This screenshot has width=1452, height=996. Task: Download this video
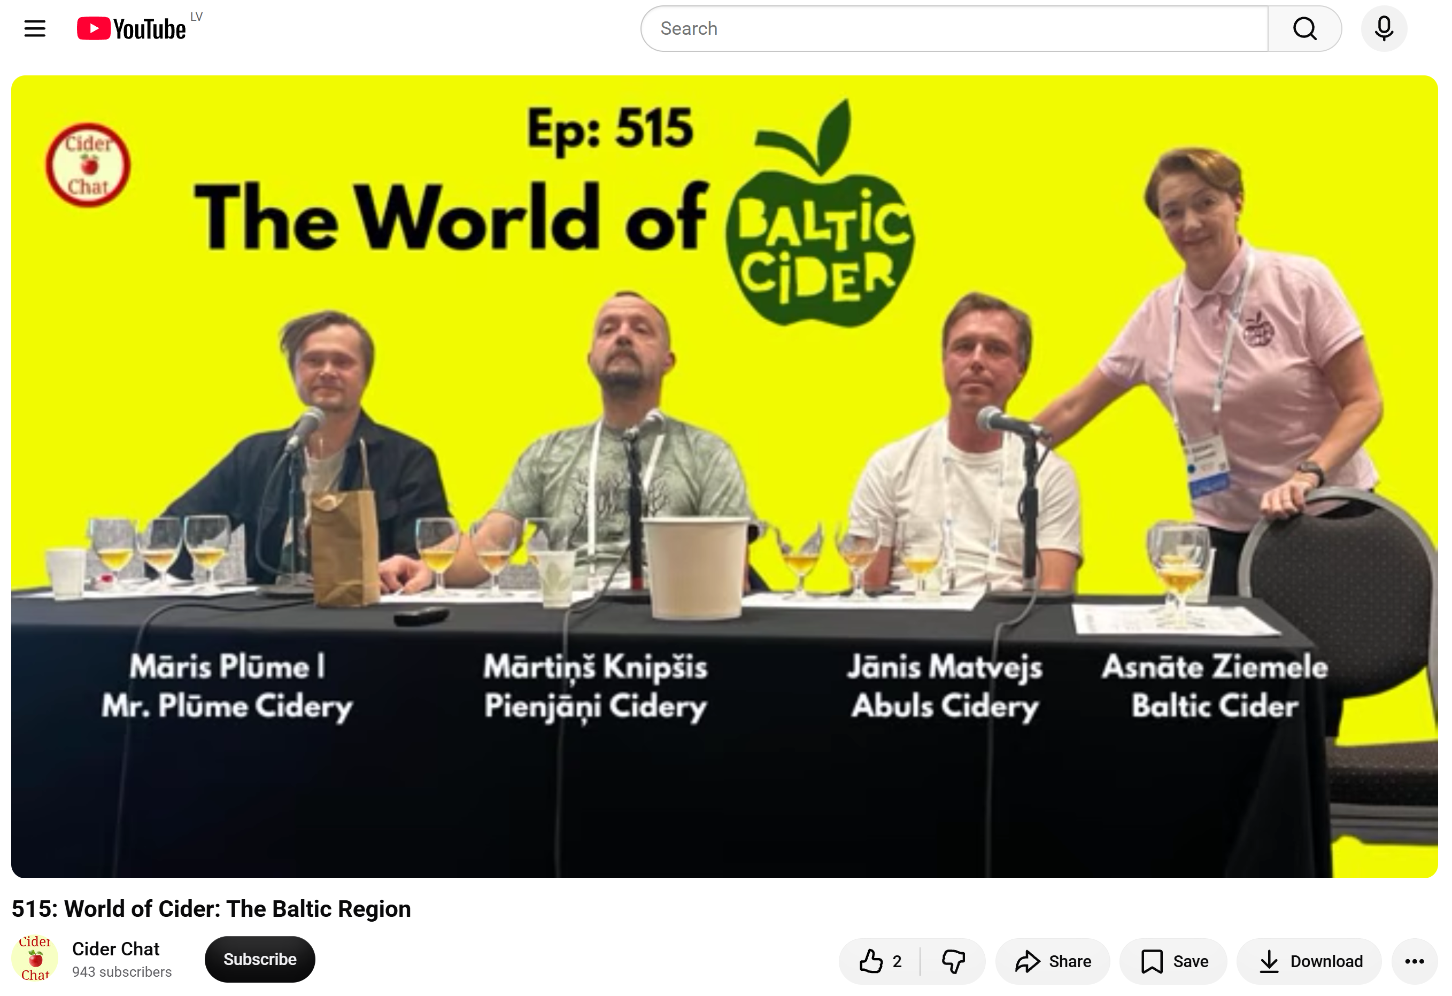(x=1310, y=961)
